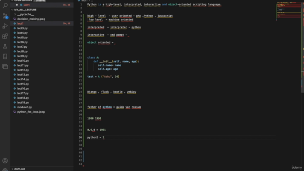This screenshot has height=171, width=304.
Task: Open python_for_loop.jpeg file
Action: point(31,112)
